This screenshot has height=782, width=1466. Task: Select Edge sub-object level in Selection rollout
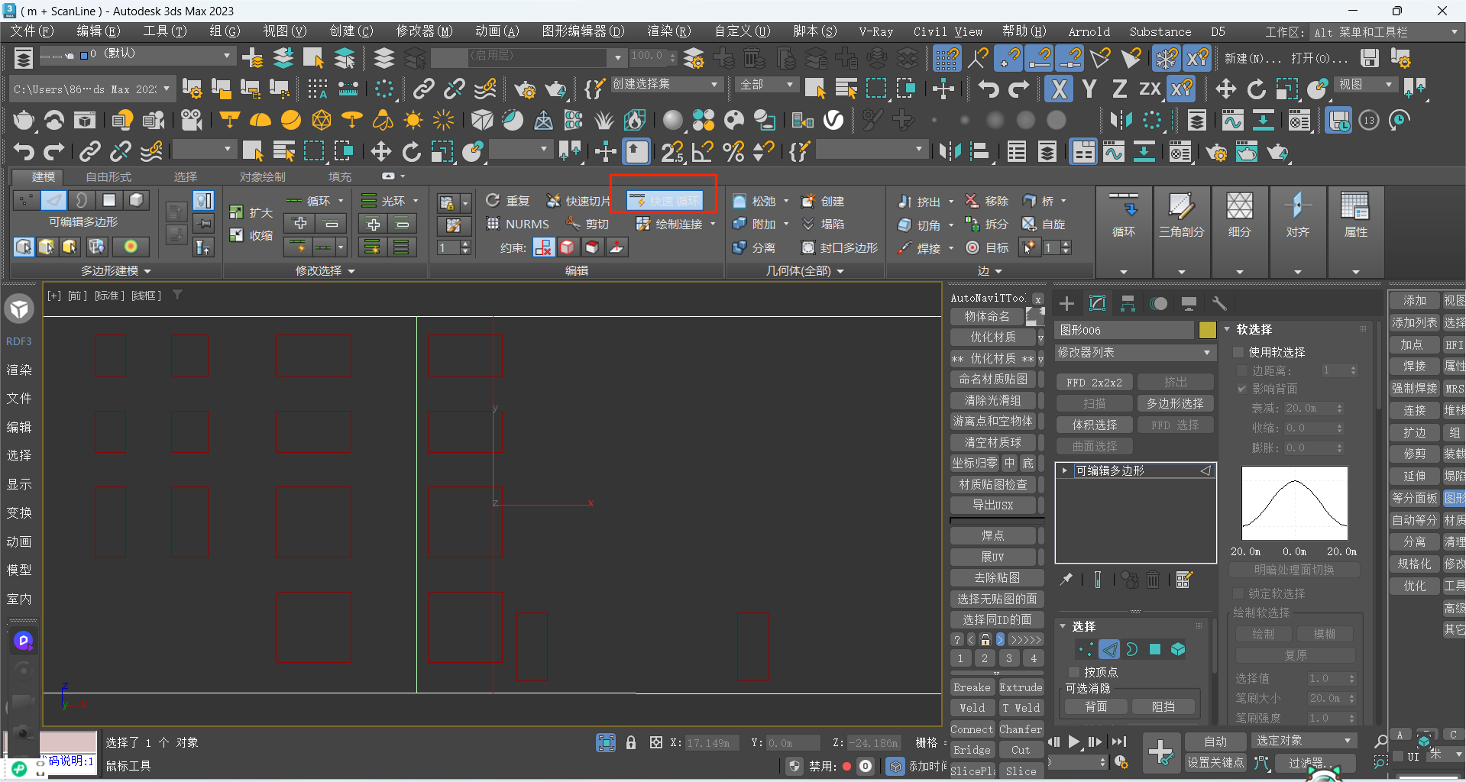click(1109, 649)
